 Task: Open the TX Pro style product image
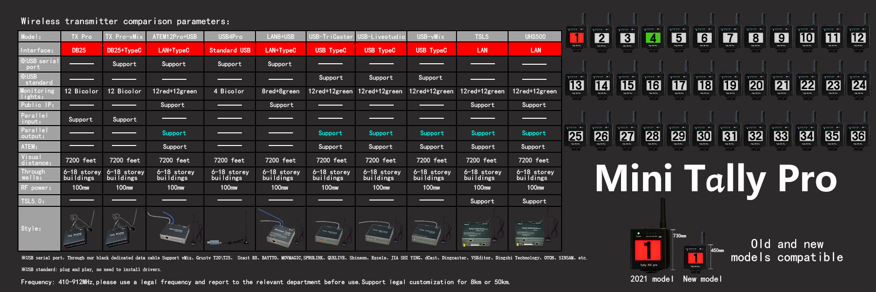point(81,229)
